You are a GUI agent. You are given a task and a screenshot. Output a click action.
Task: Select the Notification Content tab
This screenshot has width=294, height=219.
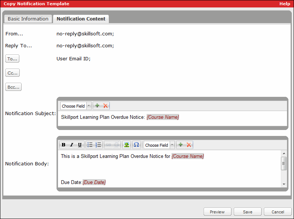tap(81, 19)
